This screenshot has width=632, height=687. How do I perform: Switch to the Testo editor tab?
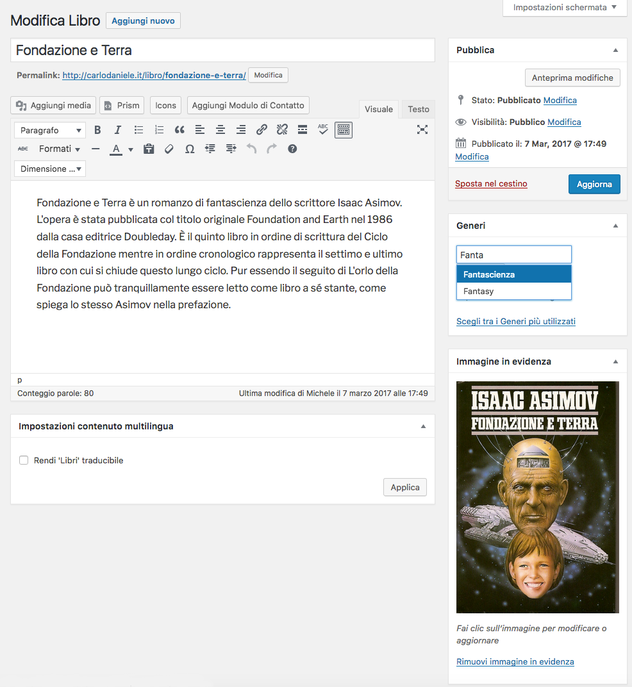pos(419,110)
